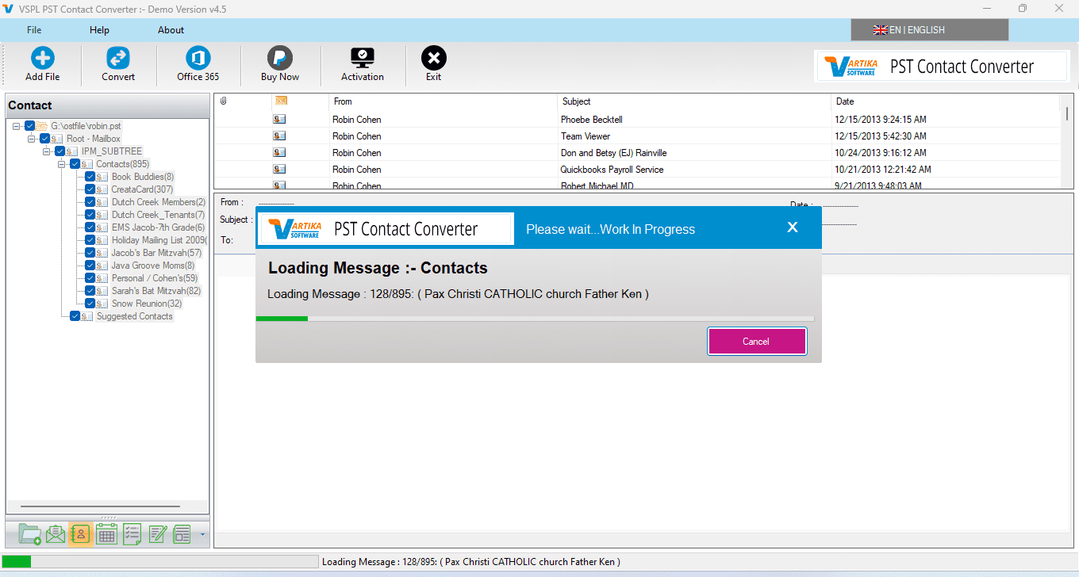Viewport: 1079px width, 577px height.
Task: Click the contact card icon in Phoebe Becktell row
Action: click(x=279, y=119)
